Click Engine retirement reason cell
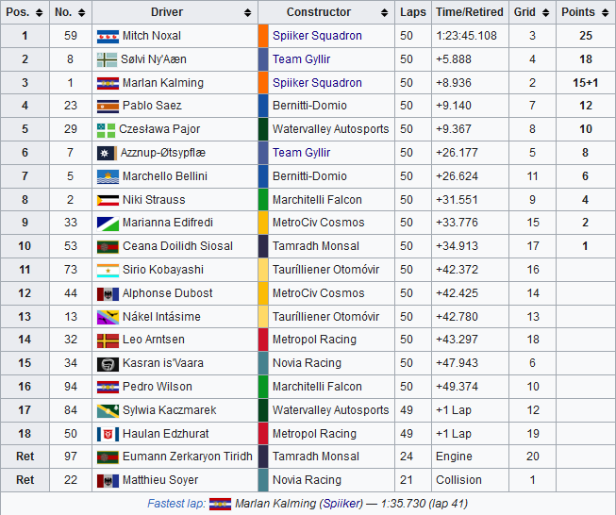Screen dimensions: 616x515 click(x=470, y=457)
